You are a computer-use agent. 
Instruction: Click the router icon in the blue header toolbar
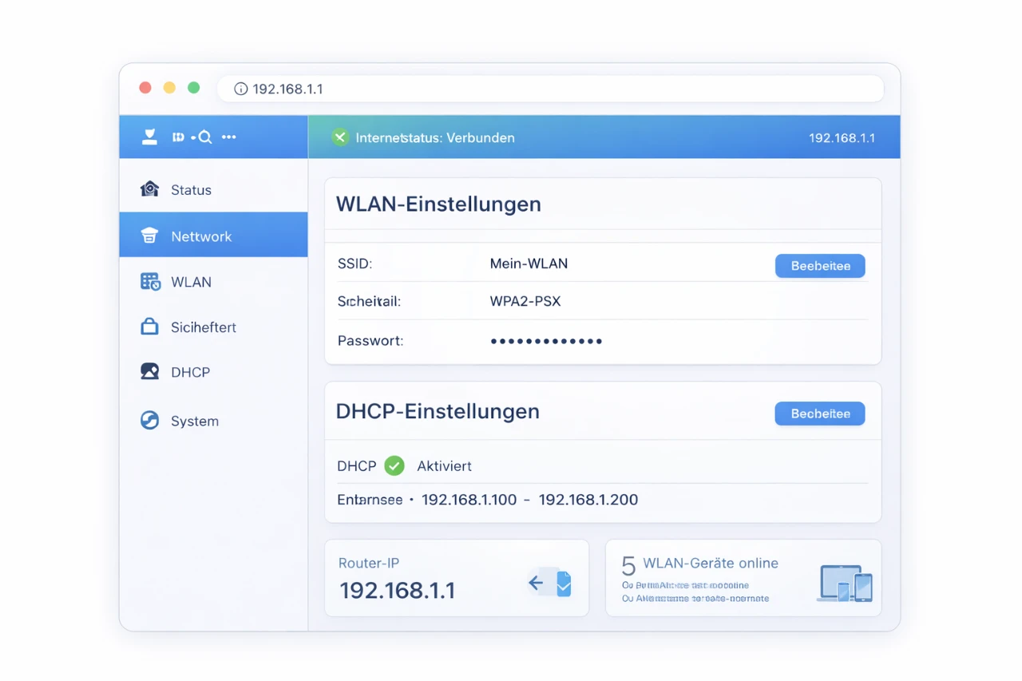tap(149, 137)
